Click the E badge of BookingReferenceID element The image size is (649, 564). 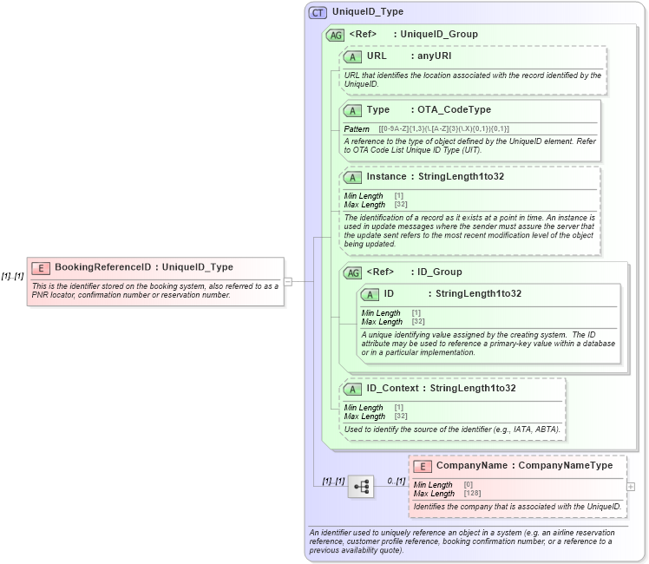[41, 269]
